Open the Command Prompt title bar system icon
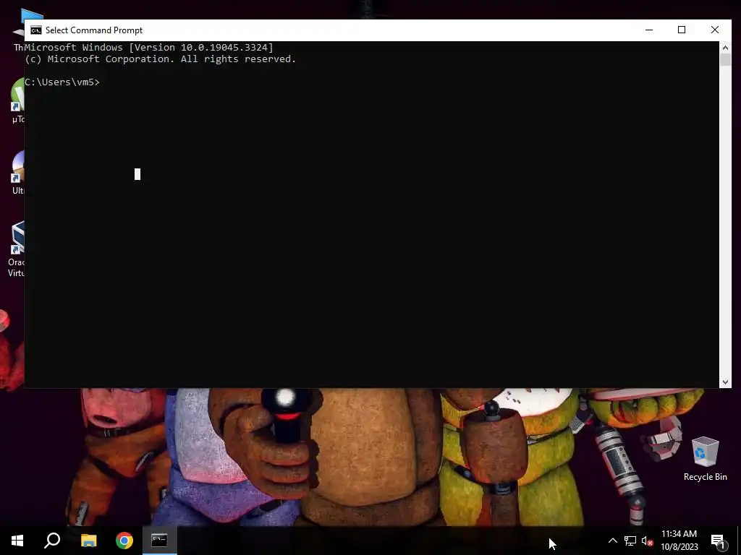 click(x=36, y=30)
